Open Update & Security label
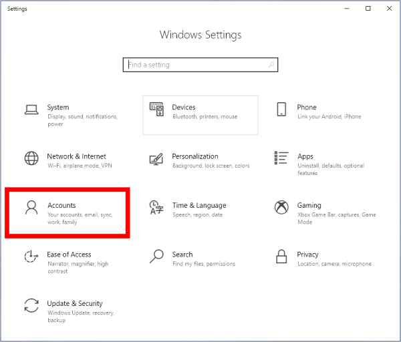Screen dimensions: 401x342 [75, 303]
